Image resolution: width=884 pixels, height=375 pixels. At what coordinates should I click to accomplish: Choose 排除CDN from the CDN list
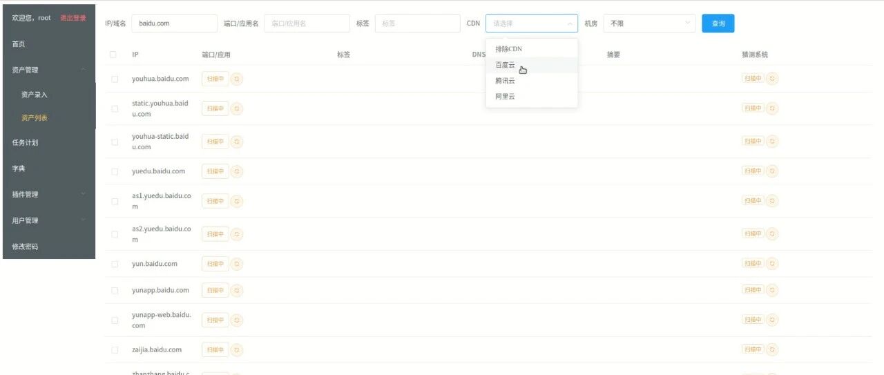532,49
